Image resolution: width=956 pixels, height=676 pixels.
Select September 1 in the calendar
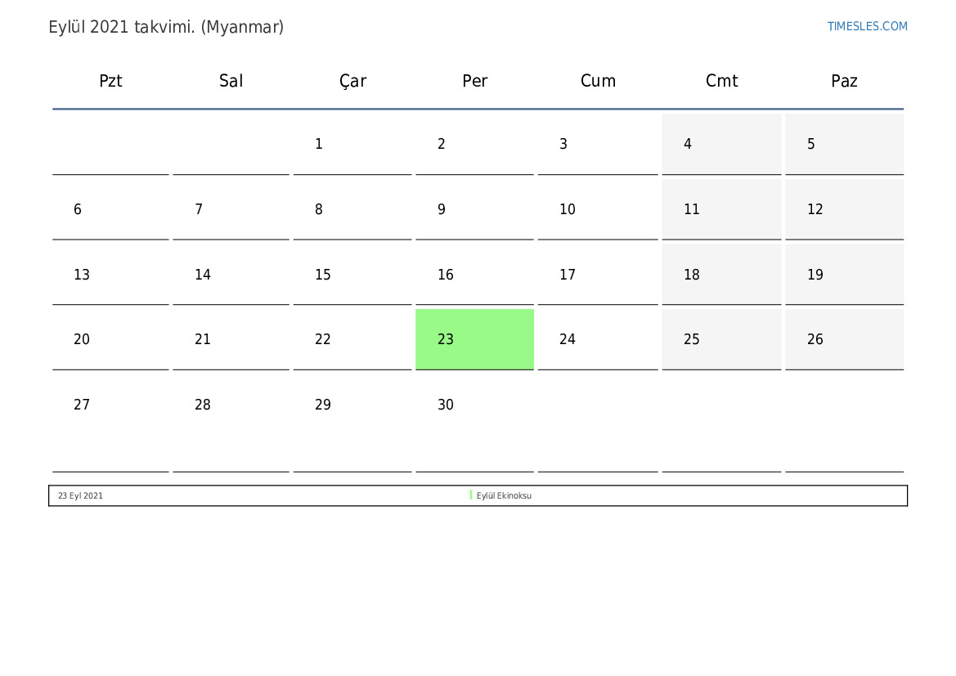click(x=352, y=144)
